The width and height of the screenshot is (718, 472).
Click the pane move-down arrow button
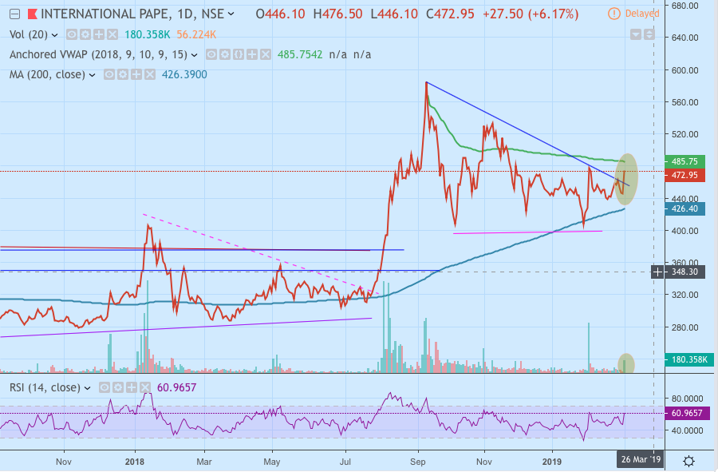[x=636, y=34]
